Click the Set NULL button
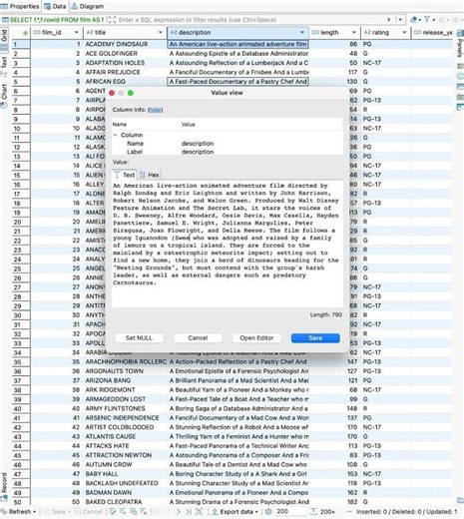Viewport: 464px width, 519px height. tap(139, 338)
